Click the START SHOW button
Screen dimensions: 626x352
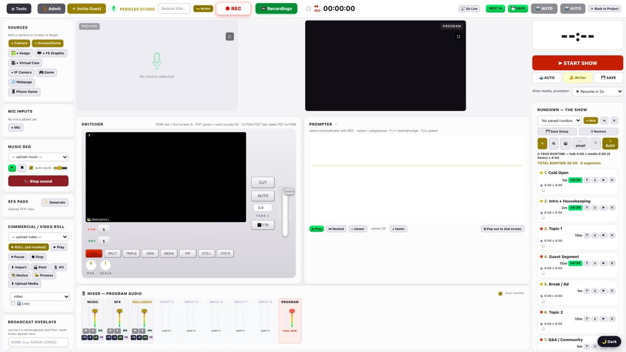[x=577, y=63]
